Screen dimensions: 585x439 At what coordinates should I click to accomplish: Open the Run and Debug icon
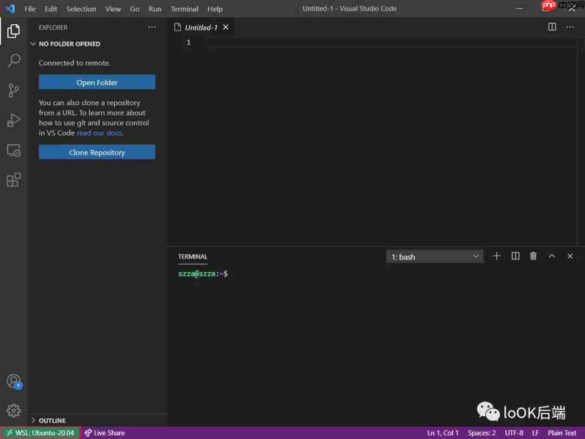click(13, 120)
